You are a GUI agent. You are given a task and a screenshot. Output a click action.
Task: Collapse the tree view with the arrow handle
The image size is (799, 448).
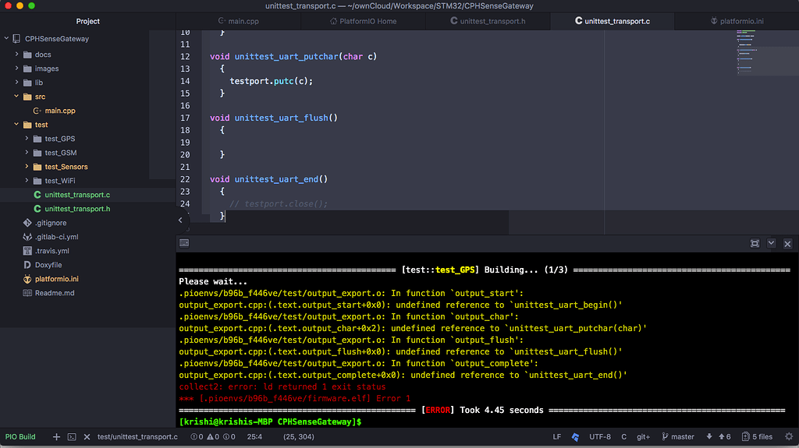180,220
